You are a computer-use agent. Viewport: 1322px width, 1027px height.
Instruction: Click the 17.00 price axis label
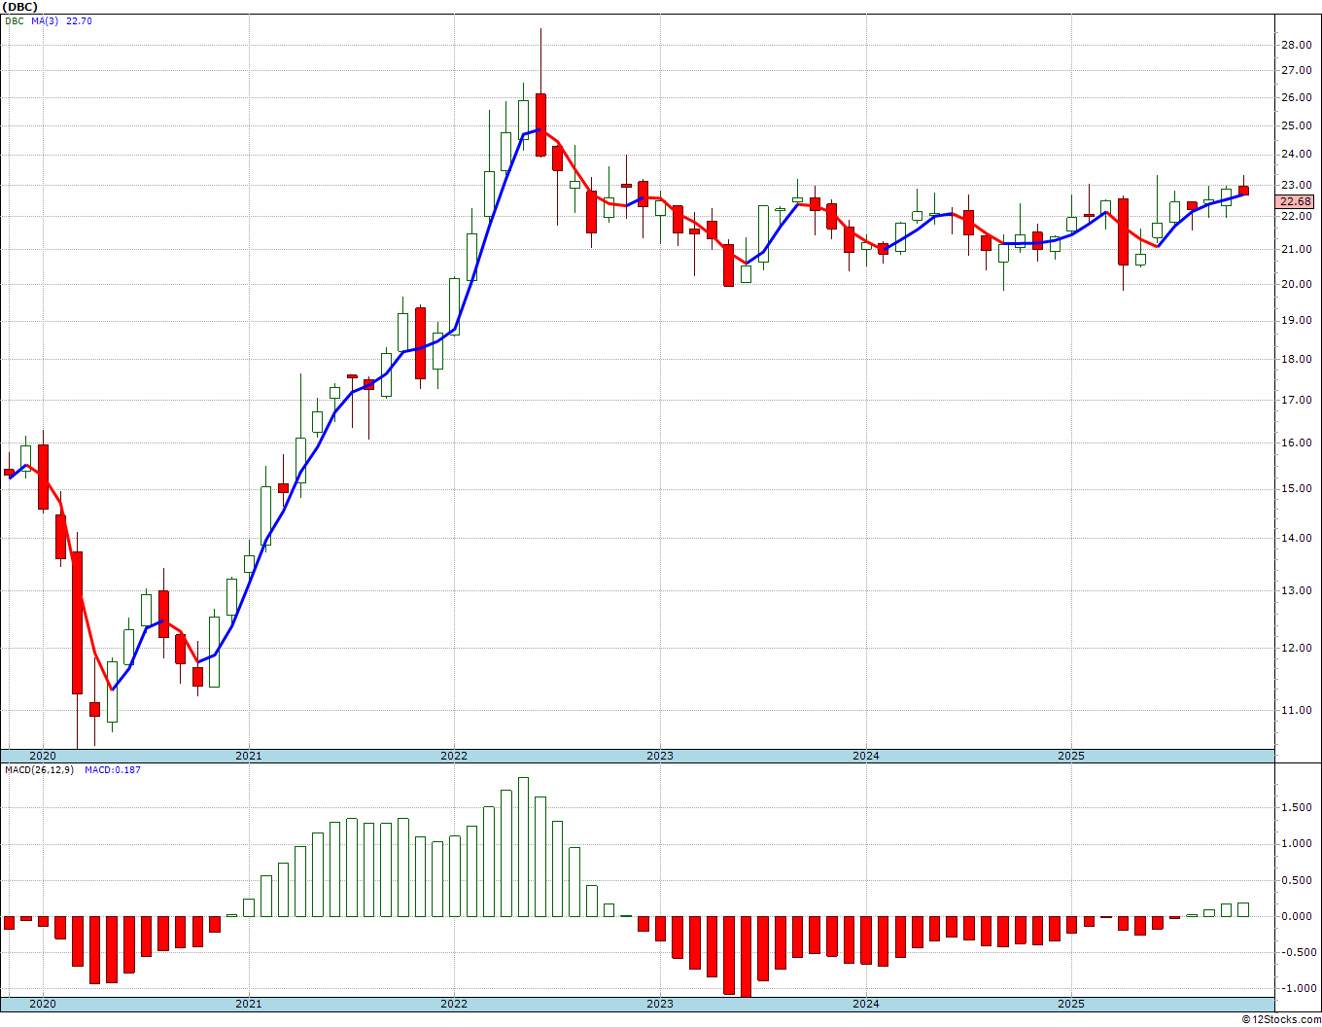click(1297, 400)
